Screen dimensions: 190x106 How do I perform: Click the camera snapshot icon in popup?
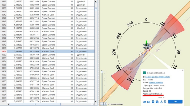(x=157, y=102)
